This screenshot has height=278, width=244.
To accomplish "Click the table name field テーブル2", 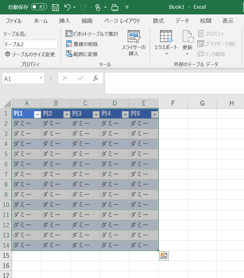I will (30, 44).
